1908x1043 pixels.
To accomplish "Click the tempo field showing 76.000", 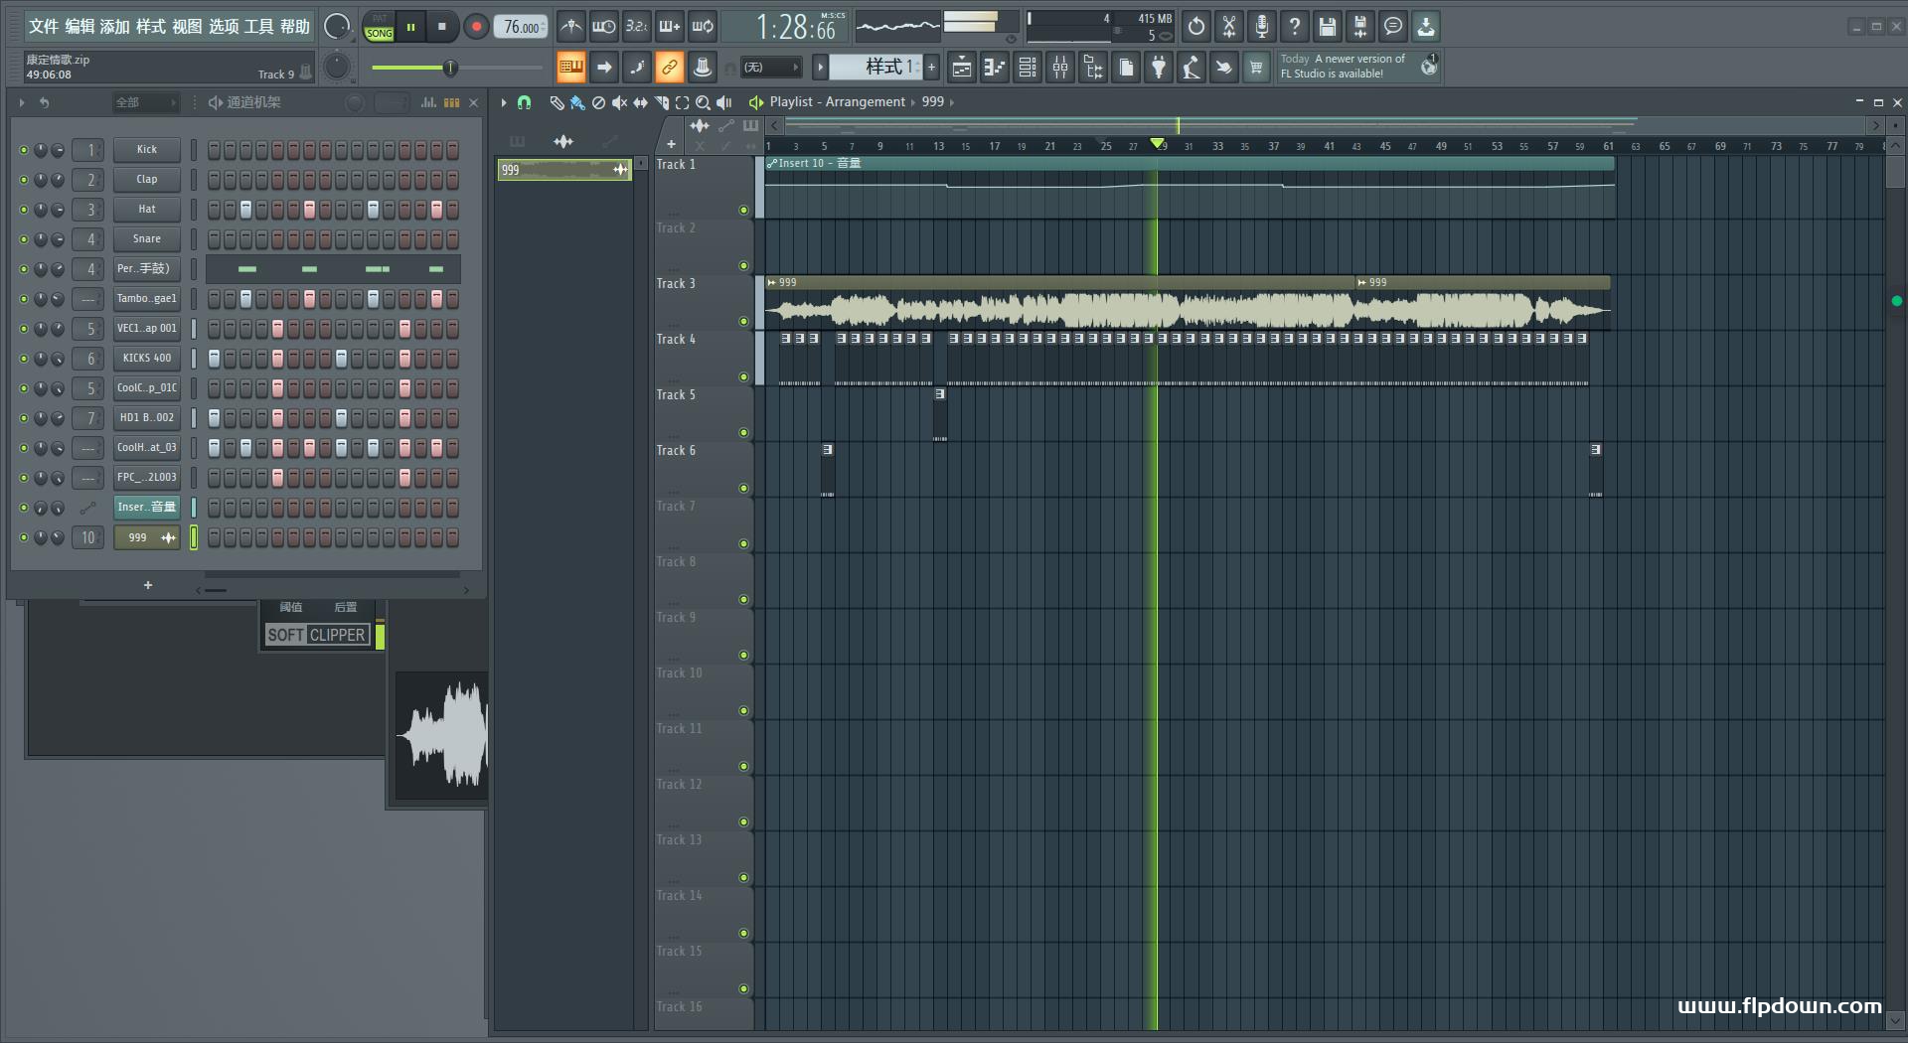I will pyautogui.click(x=521, y=27).
